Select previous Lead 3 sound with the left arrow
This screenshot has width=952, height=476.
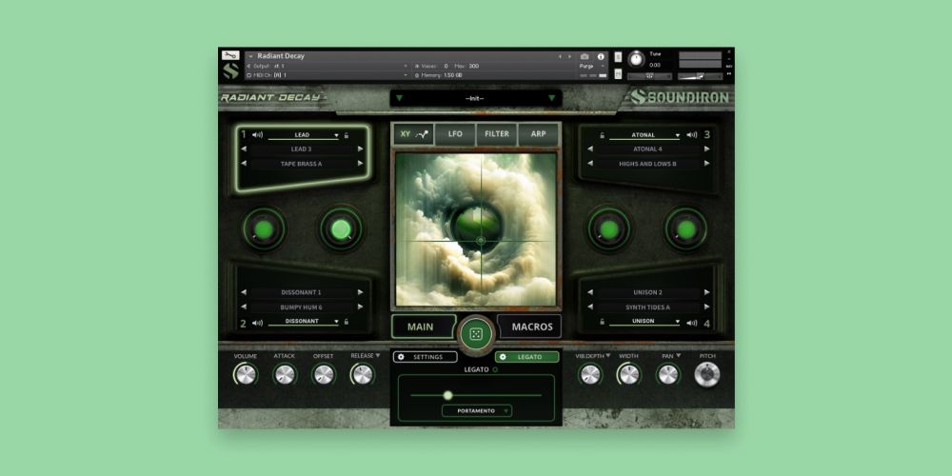(x=244, y=149)
